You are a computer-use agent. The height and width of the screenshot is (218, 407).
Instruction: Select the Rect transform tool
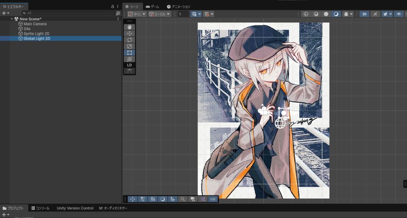(x=129, y=53)
